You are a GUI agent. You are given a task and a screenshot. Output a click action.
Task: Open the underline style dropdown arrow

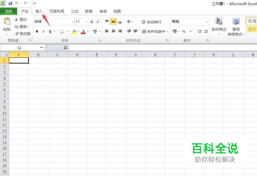[x=55, y=31]
